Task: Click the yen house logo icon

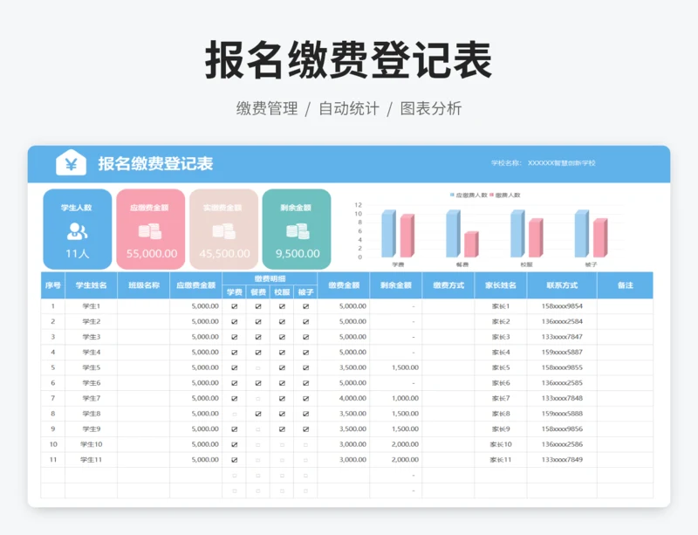Action: tap(71, 163)
